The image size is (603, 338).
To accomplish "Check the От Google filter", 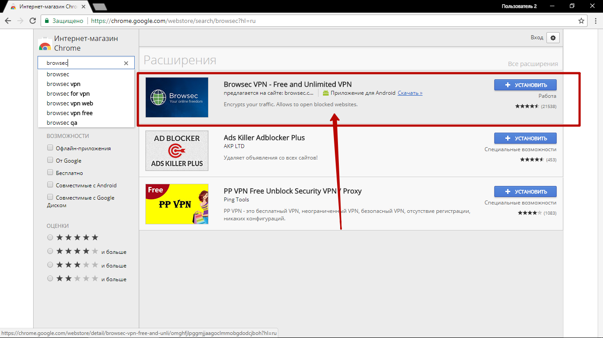I will click(x=50, y=160).
